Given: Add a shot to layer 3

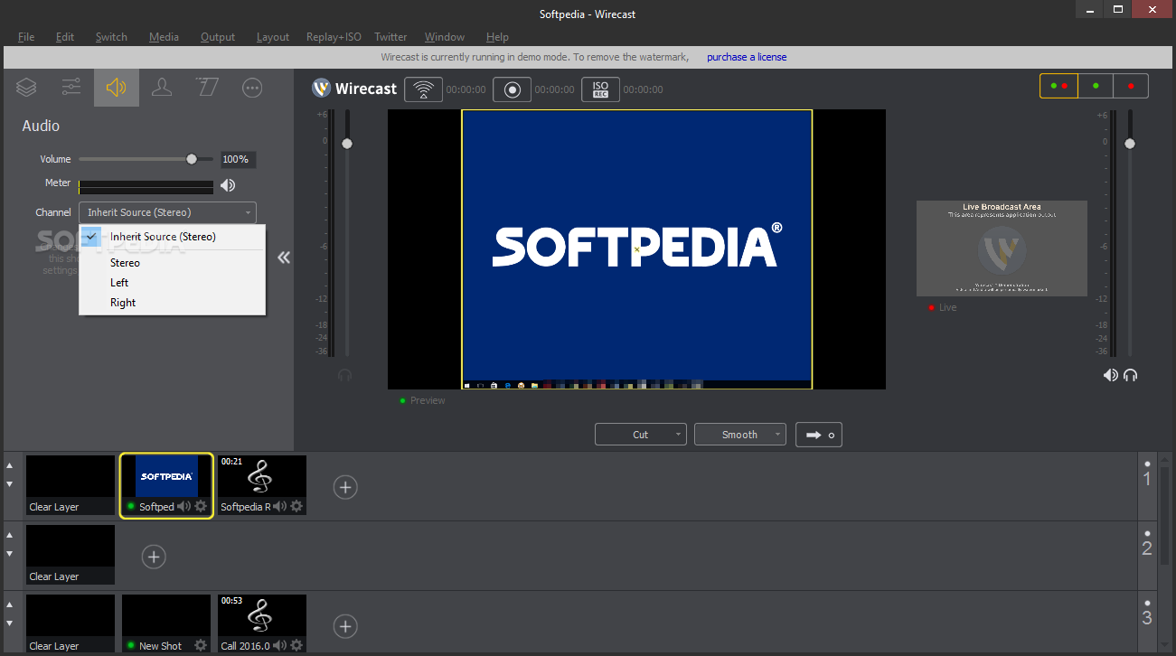Looking at the screenshot, I should click(x=345, y=625).
